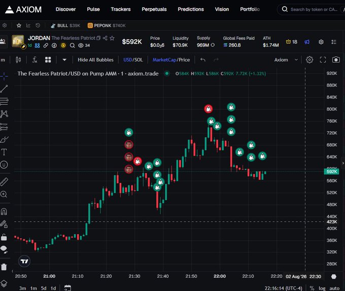Open the PEPONK $740K ticker
Viewport: 345px width, 291px height.
click(107, 25)
